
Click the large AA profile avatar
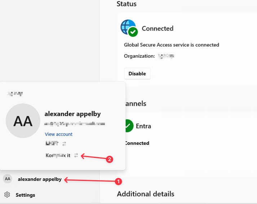(x=23, y=121)
